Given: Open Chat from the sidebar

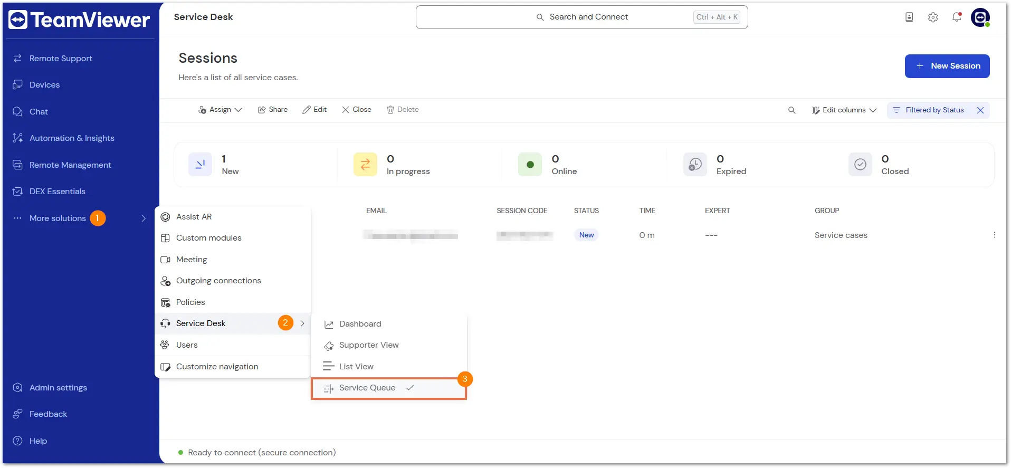Looking at the screenshot, I should coord(39,112).
